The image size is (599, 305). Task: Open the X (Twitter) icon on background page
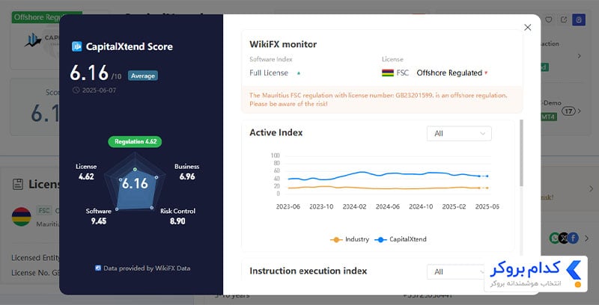tap(564, 238)
